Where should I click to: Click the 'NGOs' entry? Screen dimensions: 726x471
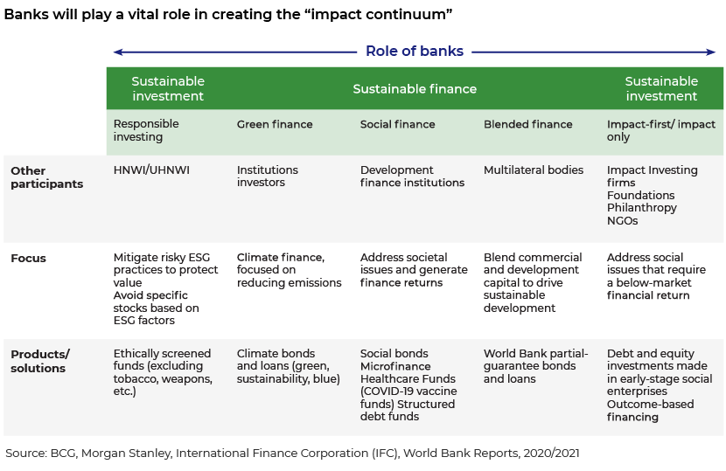[x=622, y=221]
